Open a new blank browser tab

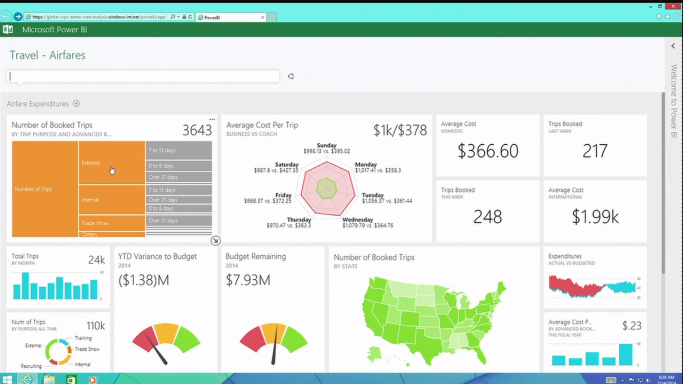[x=271, y=17]
